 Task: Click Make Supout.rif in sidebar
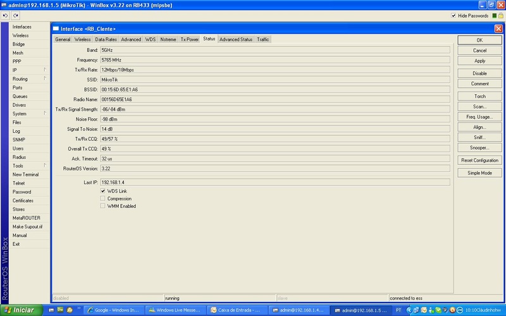(29, 226)
